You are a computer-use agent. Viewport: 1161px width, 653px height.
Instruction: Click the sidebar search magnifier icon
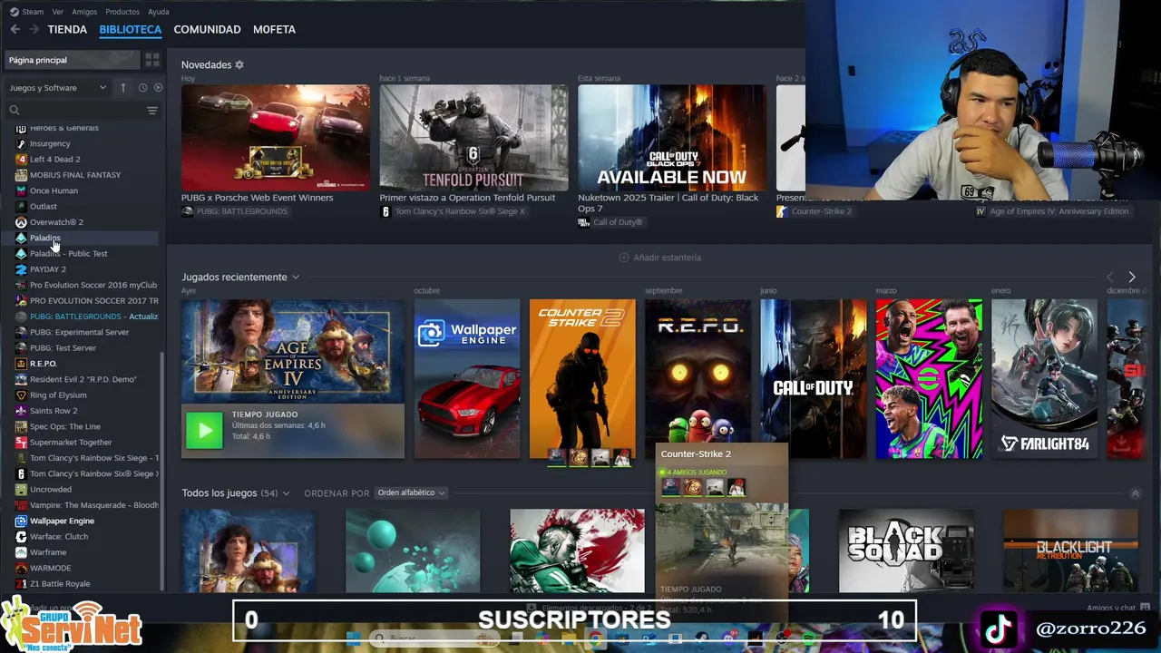coord(15,111)
